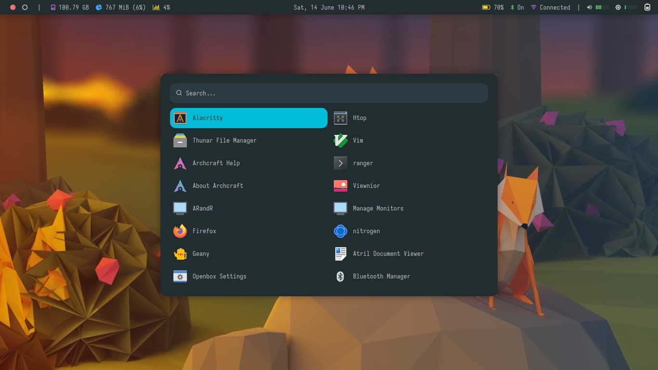Open Openbox Settings
658x370 pixels.
249,277
